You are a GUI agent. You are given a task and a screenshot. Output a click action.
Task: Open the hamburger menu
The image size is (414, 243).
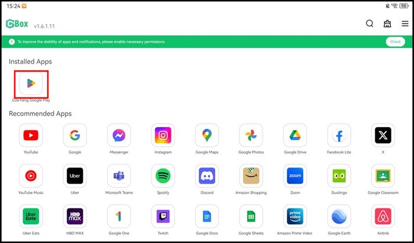[405, 24]
